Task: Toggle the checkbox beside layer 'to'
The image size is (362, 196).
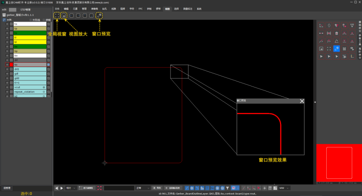Action: pos(7,24)
